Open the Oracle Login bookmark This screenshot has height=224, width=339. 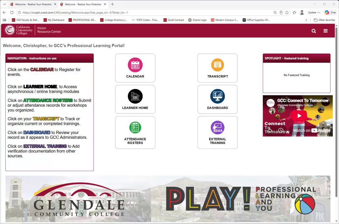point(197,20)
